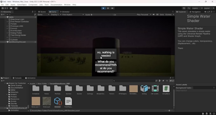Click the Play button in the toolbar
This screenshot has height=115, width=216.
pos(103,8)
